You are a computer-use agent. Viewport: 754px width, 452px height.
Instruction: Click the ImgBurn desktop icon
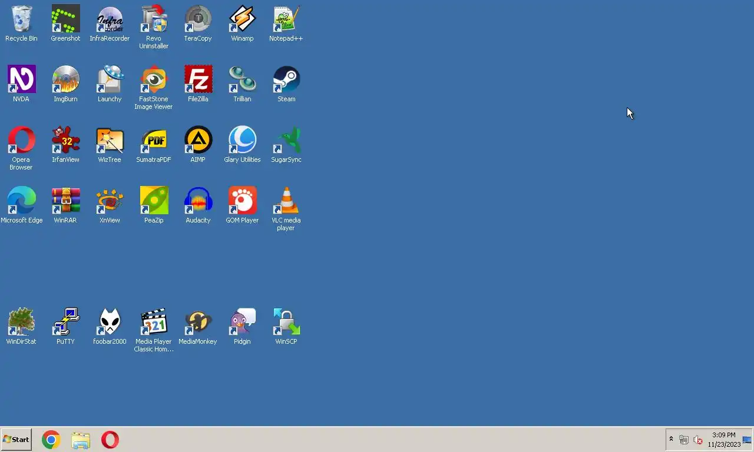65,84
